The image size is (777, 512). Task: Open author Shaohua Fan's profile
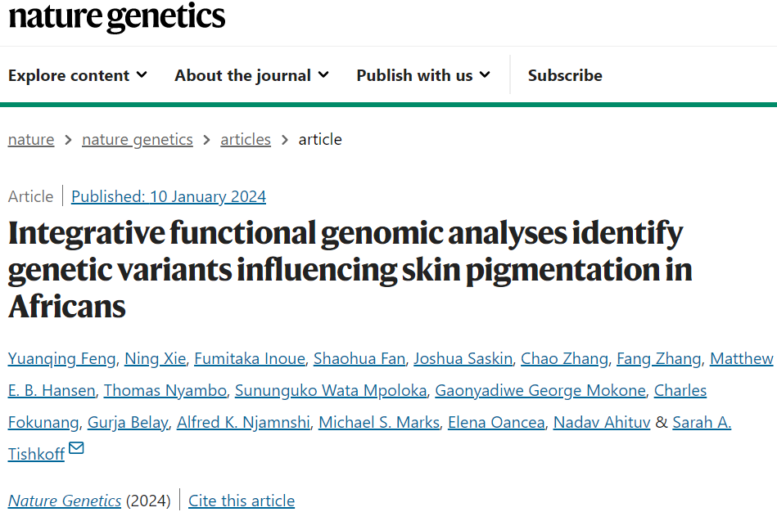359,358
